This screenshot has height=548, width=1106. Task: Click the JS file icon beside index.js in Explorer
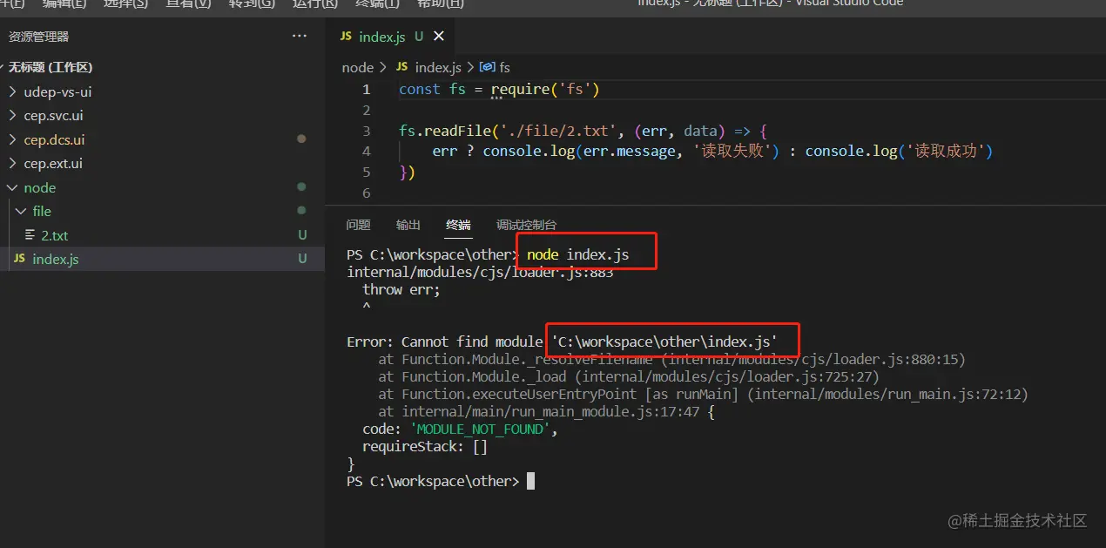coord(19,259)
